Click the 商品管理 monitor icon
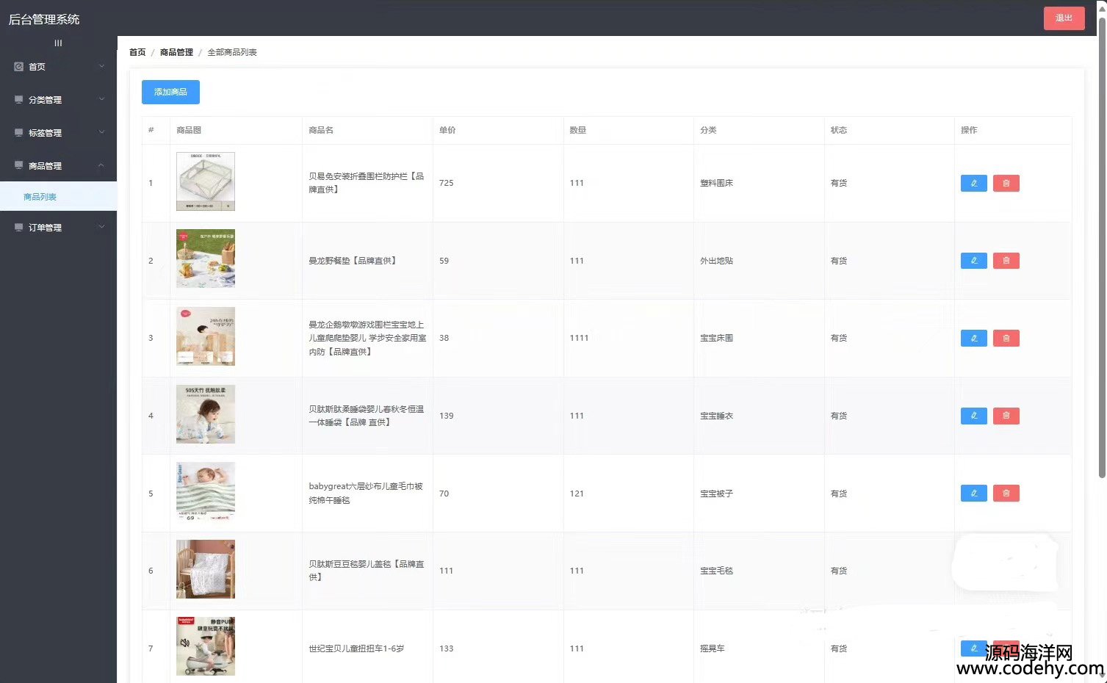 (x=18, y=166)
